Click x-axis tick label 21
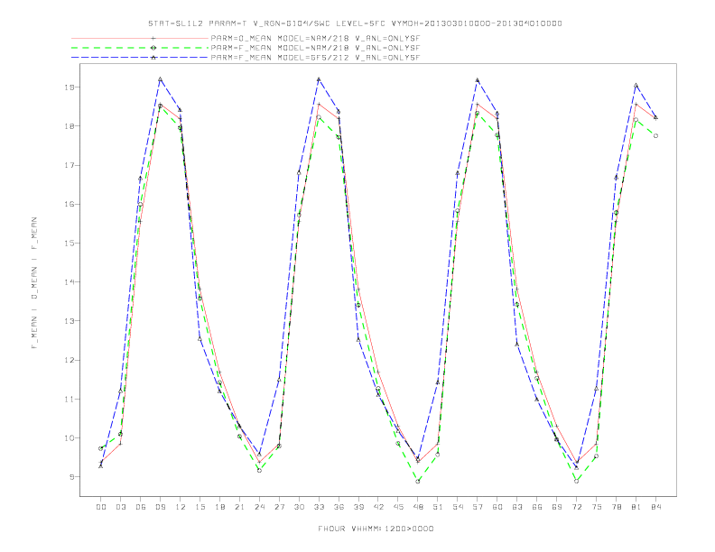Image resolution: width=715 pixels, height=552 pixels. pyautogui.click(x=239, y=507)
